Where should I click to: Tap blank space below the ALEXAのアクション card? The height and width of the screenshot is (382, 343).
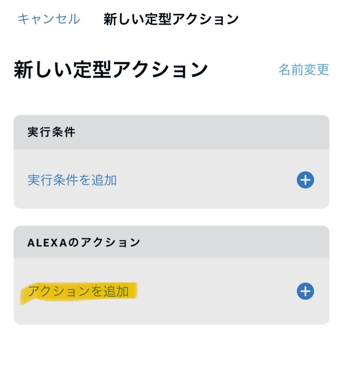[x=171, y=353]
